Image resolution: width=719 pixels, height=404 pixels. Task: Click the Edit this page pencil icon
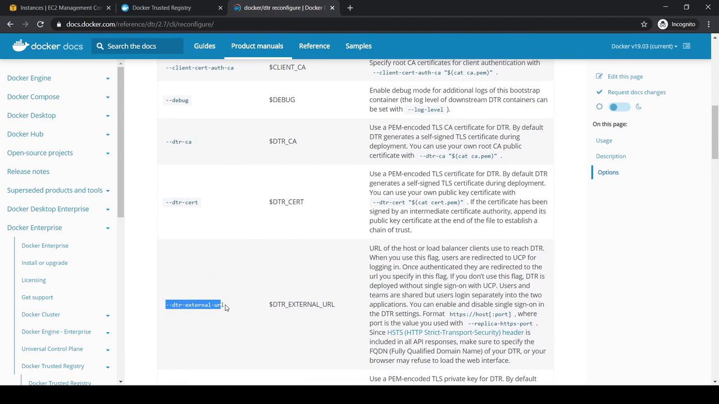[x=599, y=76]
